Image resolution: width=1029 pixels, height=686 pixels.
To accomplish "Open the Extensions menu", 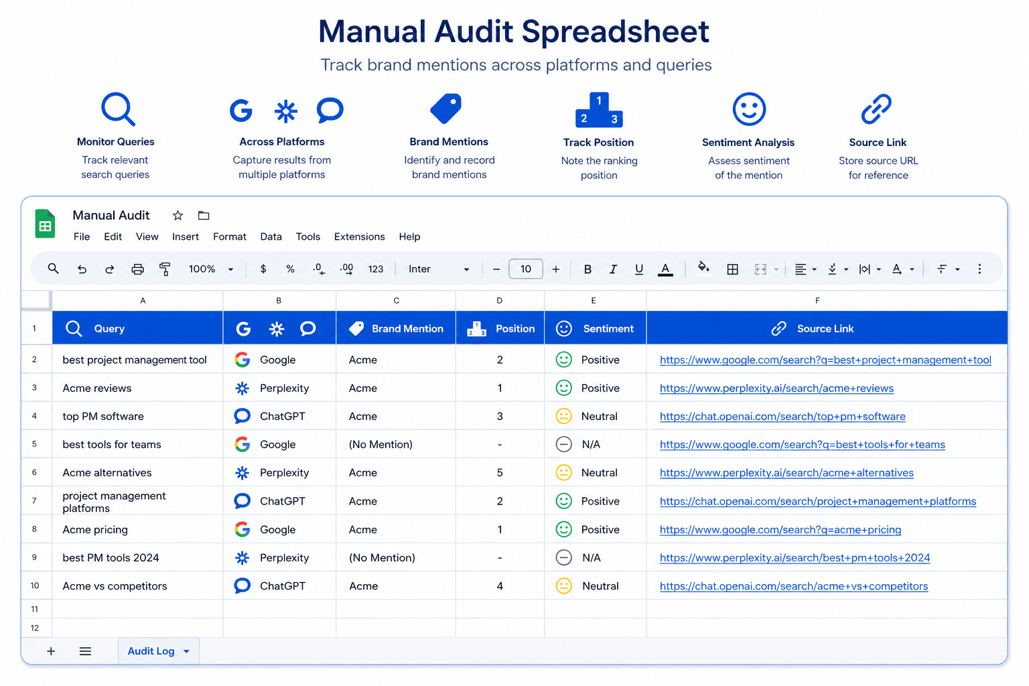I will [360, 236].
